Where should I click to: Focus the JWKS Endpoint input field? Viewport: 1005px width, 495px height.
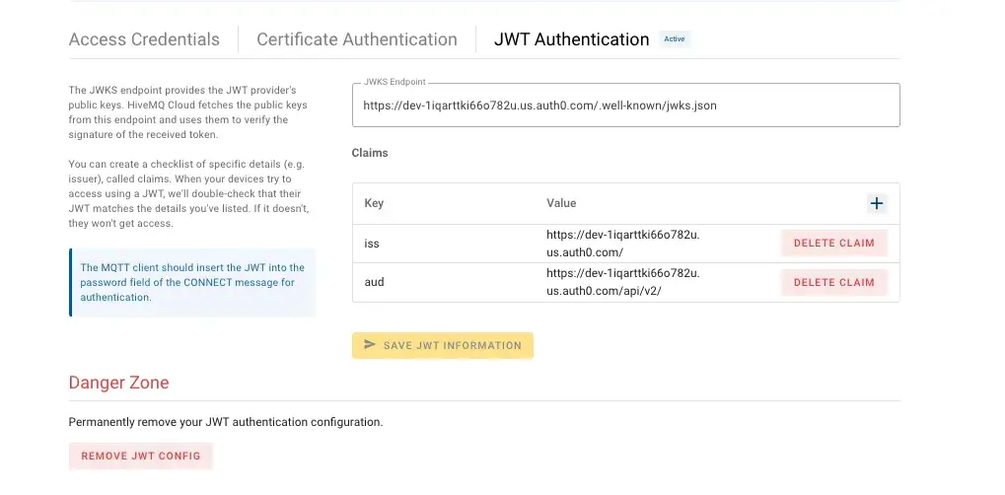click(x=625, y=106)
